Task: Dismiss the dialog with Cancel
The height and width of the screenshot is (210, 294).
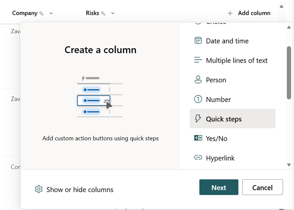Action: tap(262, 188)
